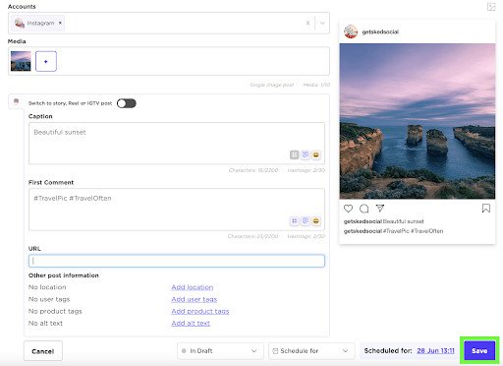This screenshot has width=503, height=366.
Task: Clear all accounts with the X button
Action: tap(307, 23)
